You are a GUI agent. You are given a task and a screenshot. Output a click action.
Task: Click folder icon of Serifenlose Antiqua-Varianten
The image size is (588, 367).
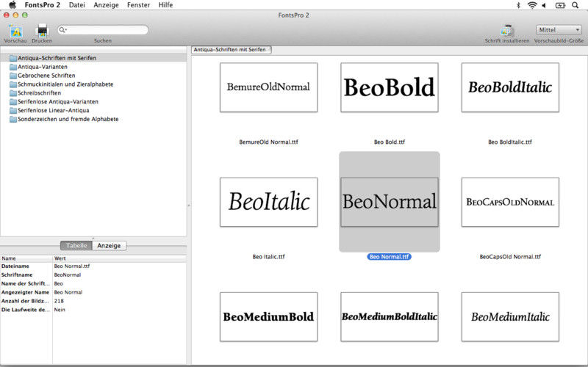click(x=13, y=101)
